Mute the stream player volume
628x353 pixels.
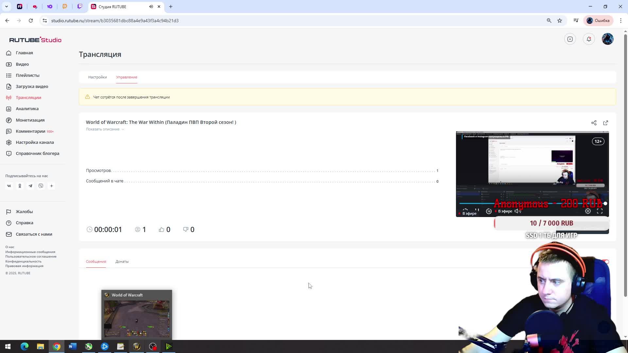pos(518,211)
